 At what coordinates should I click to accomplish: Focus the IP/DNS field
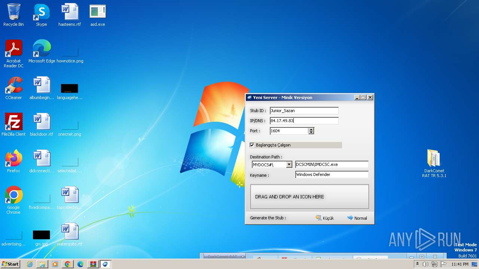pos(304,121)
